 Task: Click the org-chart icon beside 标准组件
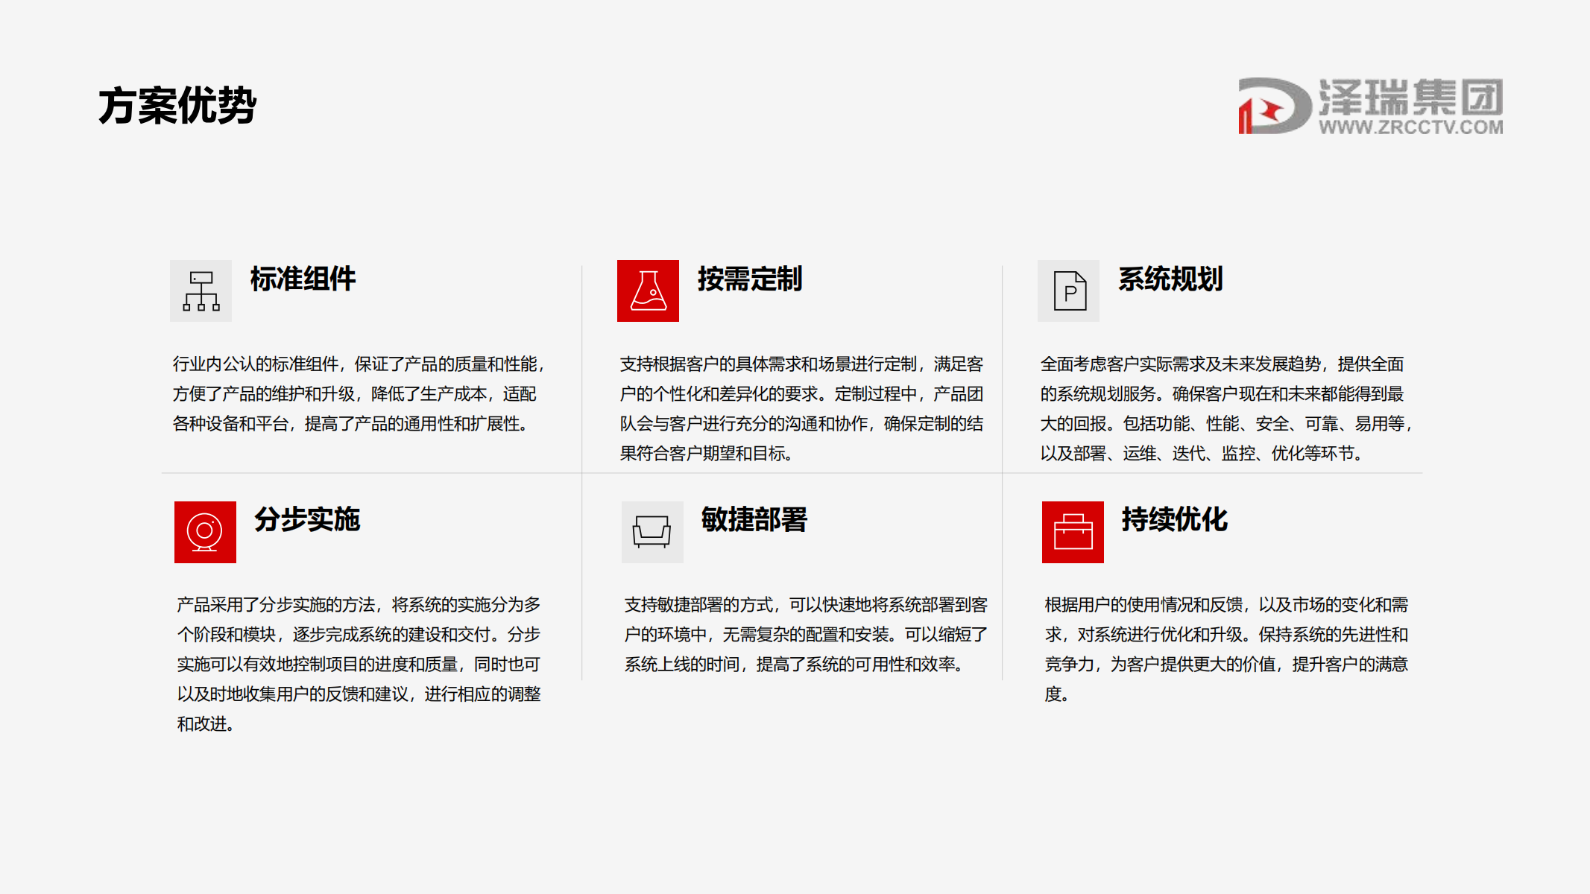click(201, 291)
